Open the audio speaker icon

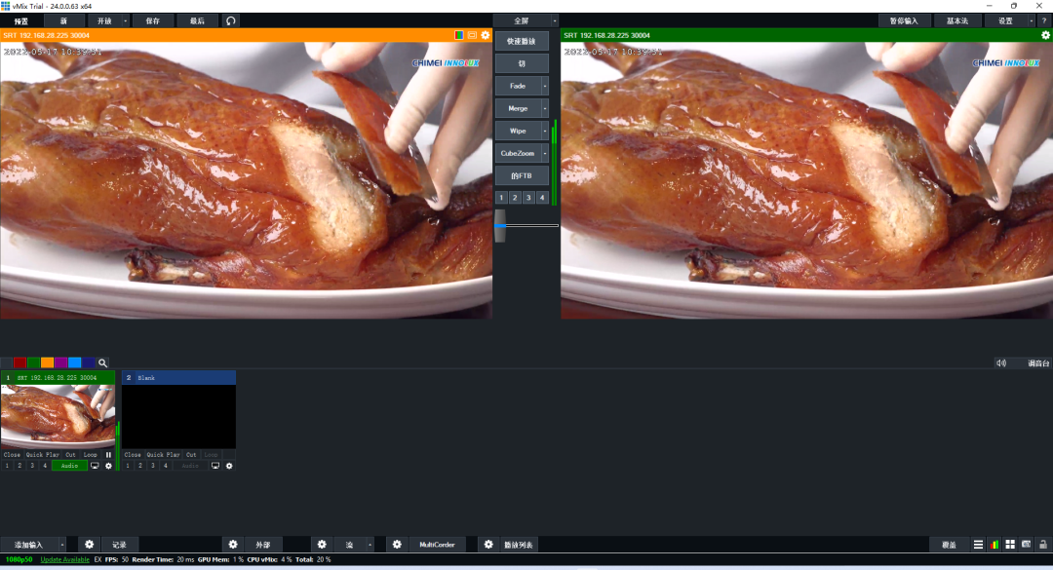[x=1000, y=363]
